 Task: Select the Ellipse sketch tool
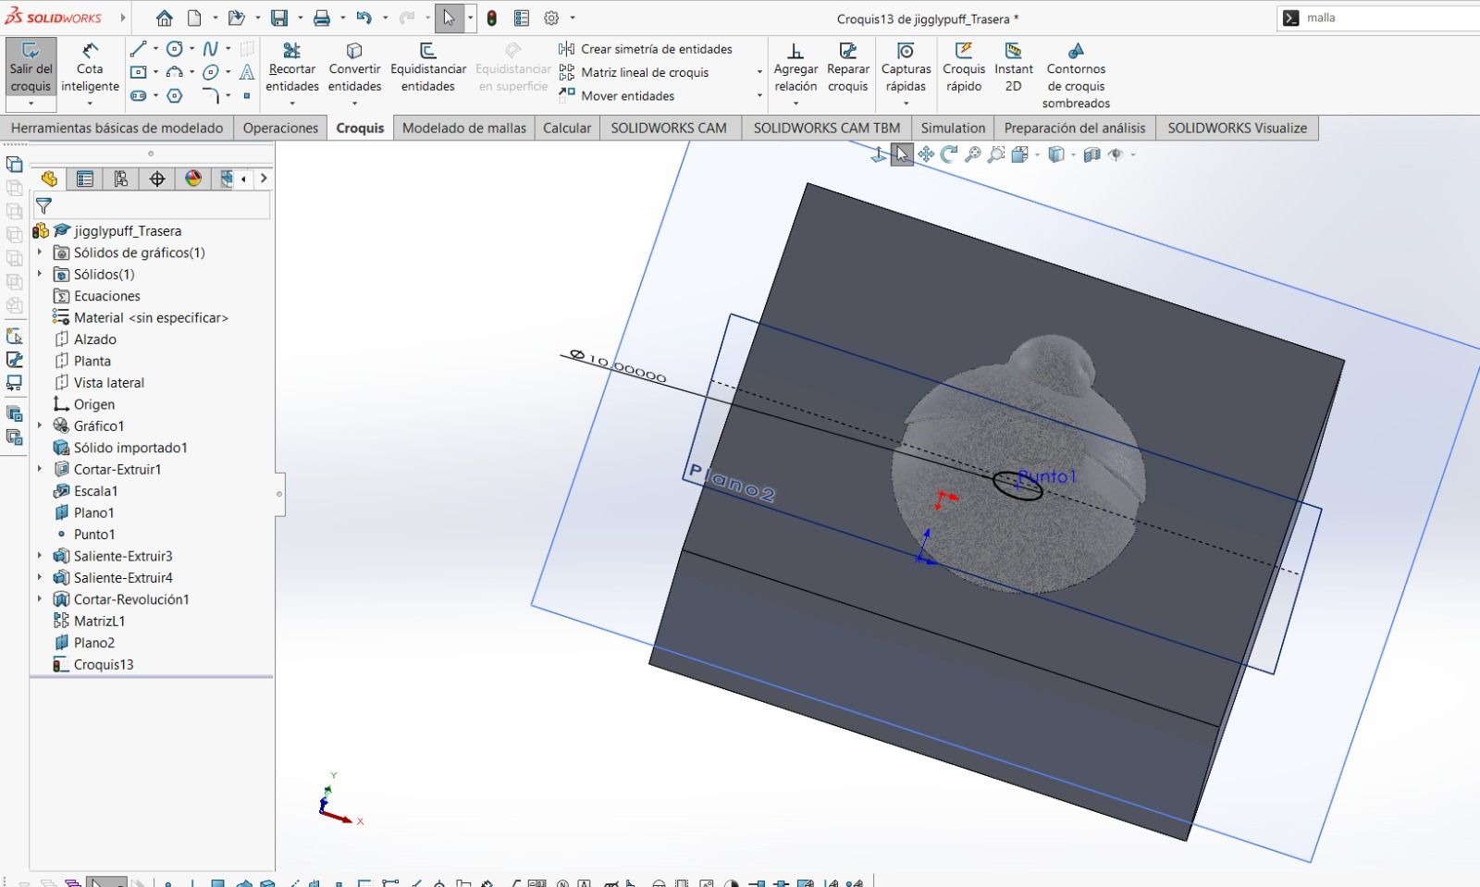[x=210, y=72]
